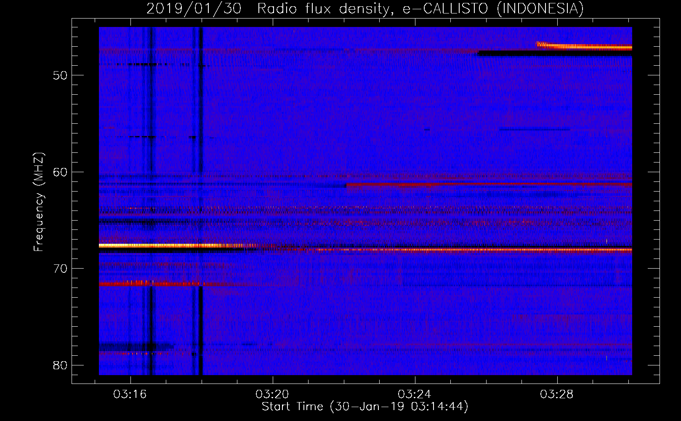Click the 03:24 time tick label

415,394
